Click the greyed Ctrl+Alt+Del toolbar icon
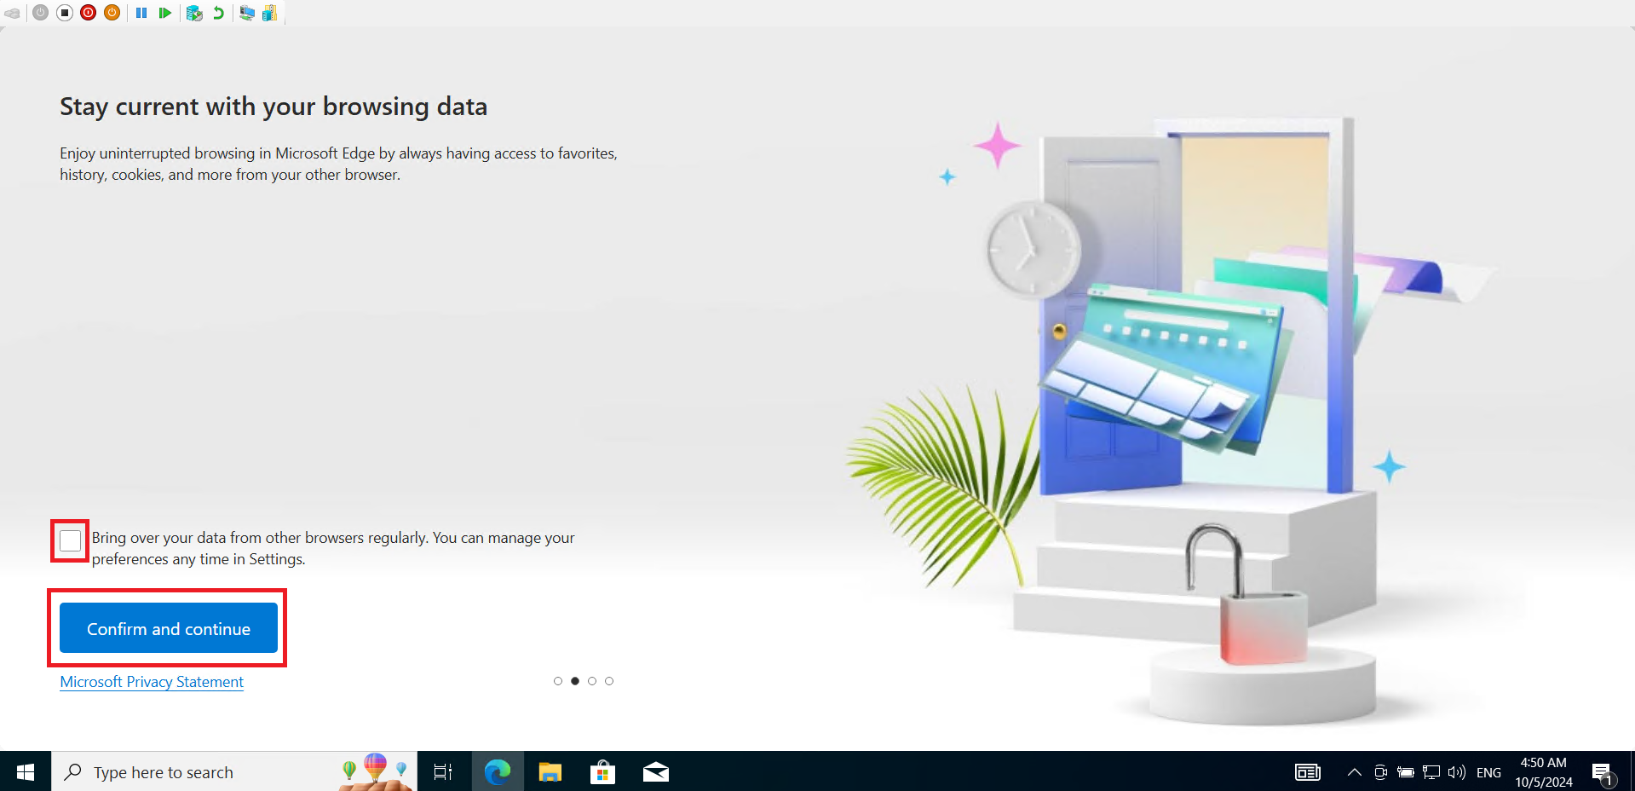Viewport: 1635px width, 791px height. coord(12,13)
